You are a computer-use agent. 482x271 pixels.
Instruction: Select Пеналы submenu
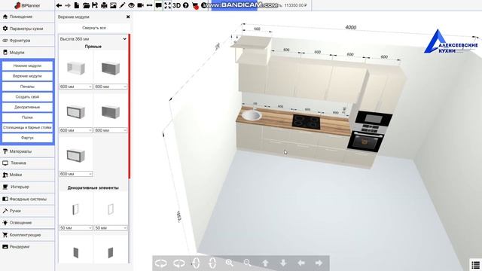pyautogui.click(x=27, y=87)
